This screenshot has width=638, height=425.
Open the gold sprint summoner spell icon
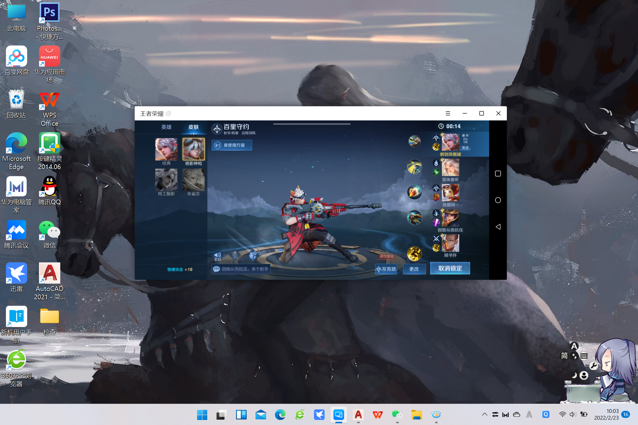(x=414, y=254)
